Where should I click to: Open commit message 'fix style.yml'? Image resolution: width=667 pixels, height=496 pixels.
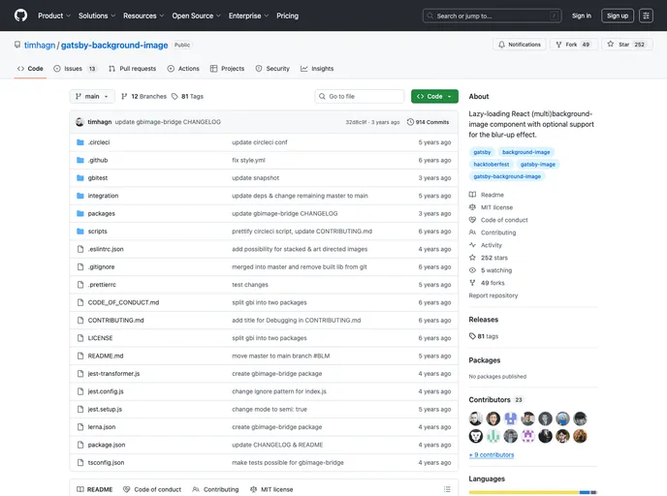(x=248, y=160)
